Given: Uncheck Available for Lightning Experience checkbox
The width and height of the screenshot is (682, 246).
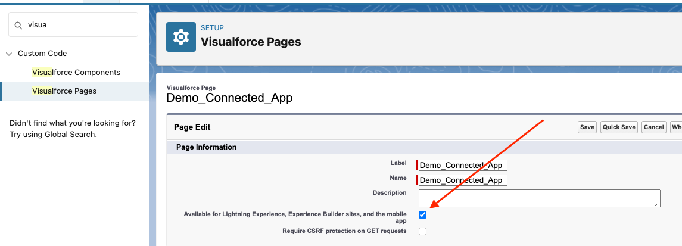Looking at the screenshot, I should tap(423, 215).
